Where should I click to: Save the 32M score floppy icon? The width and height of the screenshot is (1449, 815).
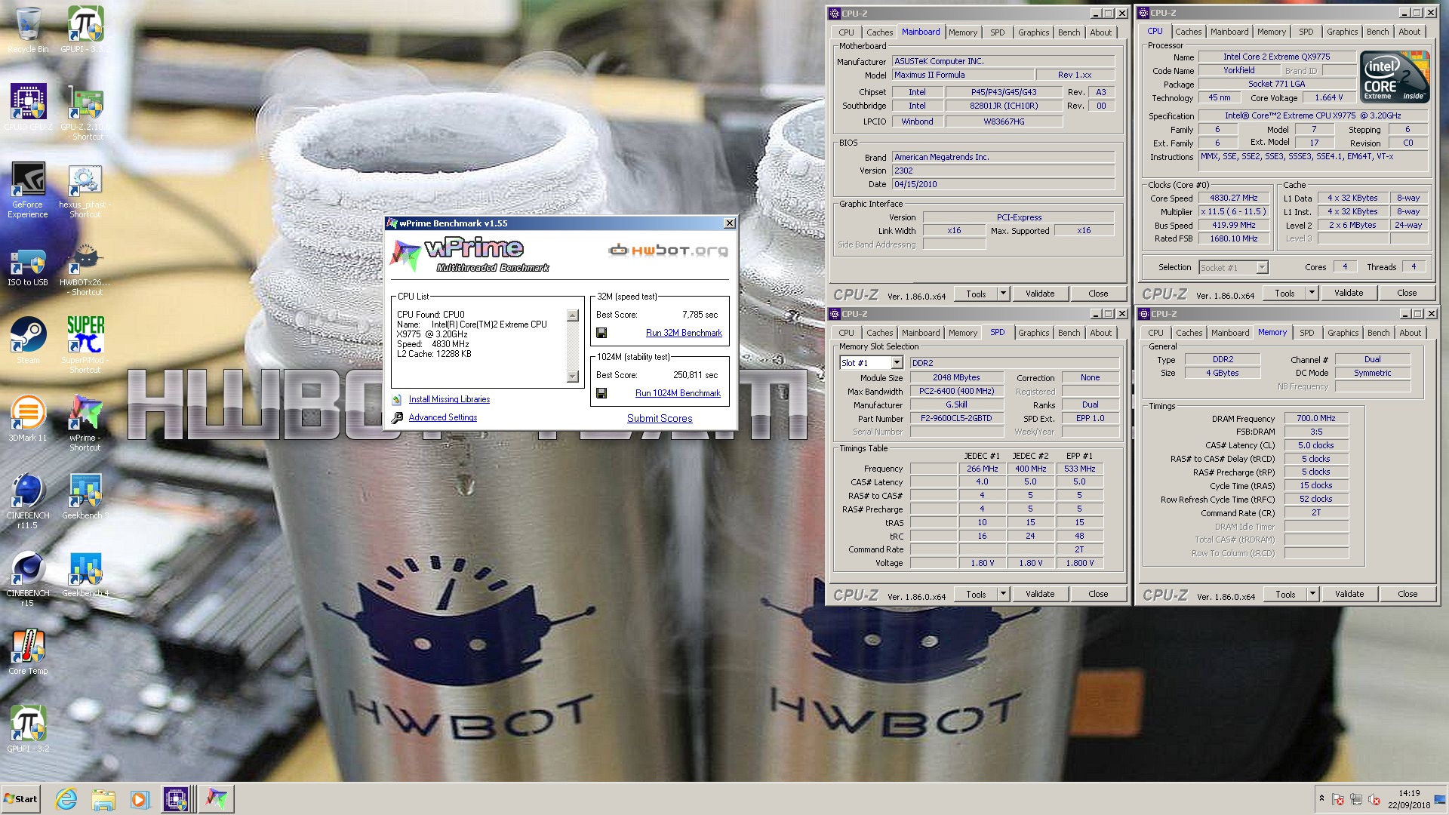pyautogui.click(x=601, y=333)
